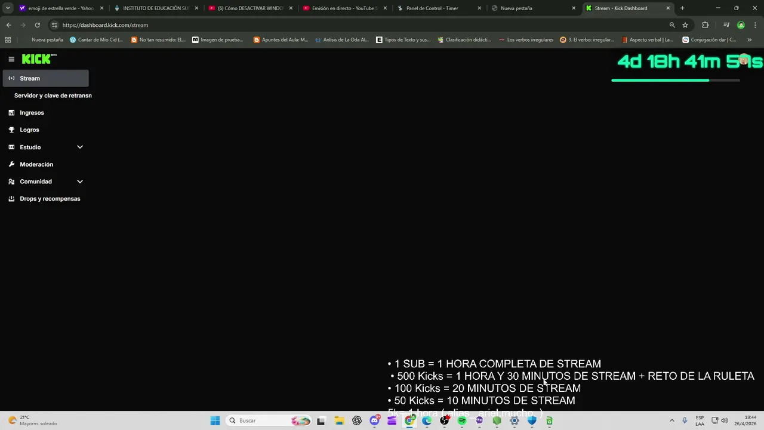Open ChatGPT from the taskbar

coord(357,420)
